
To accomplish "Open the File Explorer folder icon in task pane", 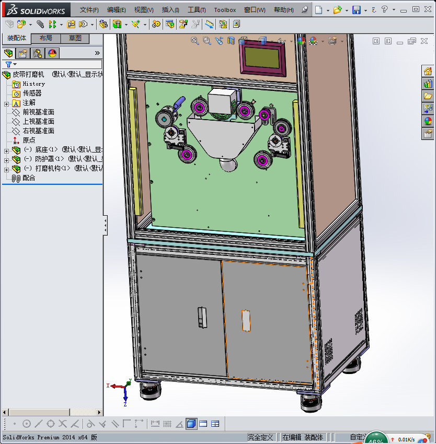I will (428, 96).
